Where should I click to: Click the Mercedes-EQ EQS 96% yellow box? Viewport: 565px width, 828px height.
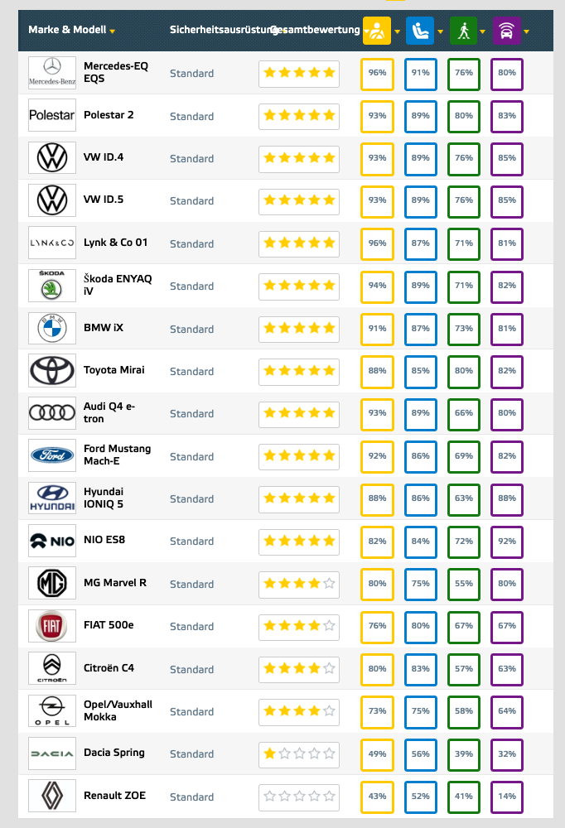pyautogui.click(x=378, y=73)
